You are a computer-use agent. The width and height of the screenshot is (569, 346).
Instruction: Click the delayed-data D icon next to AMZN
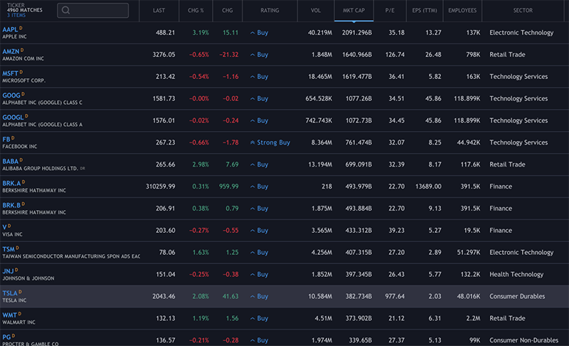click(x=22, y=50)
